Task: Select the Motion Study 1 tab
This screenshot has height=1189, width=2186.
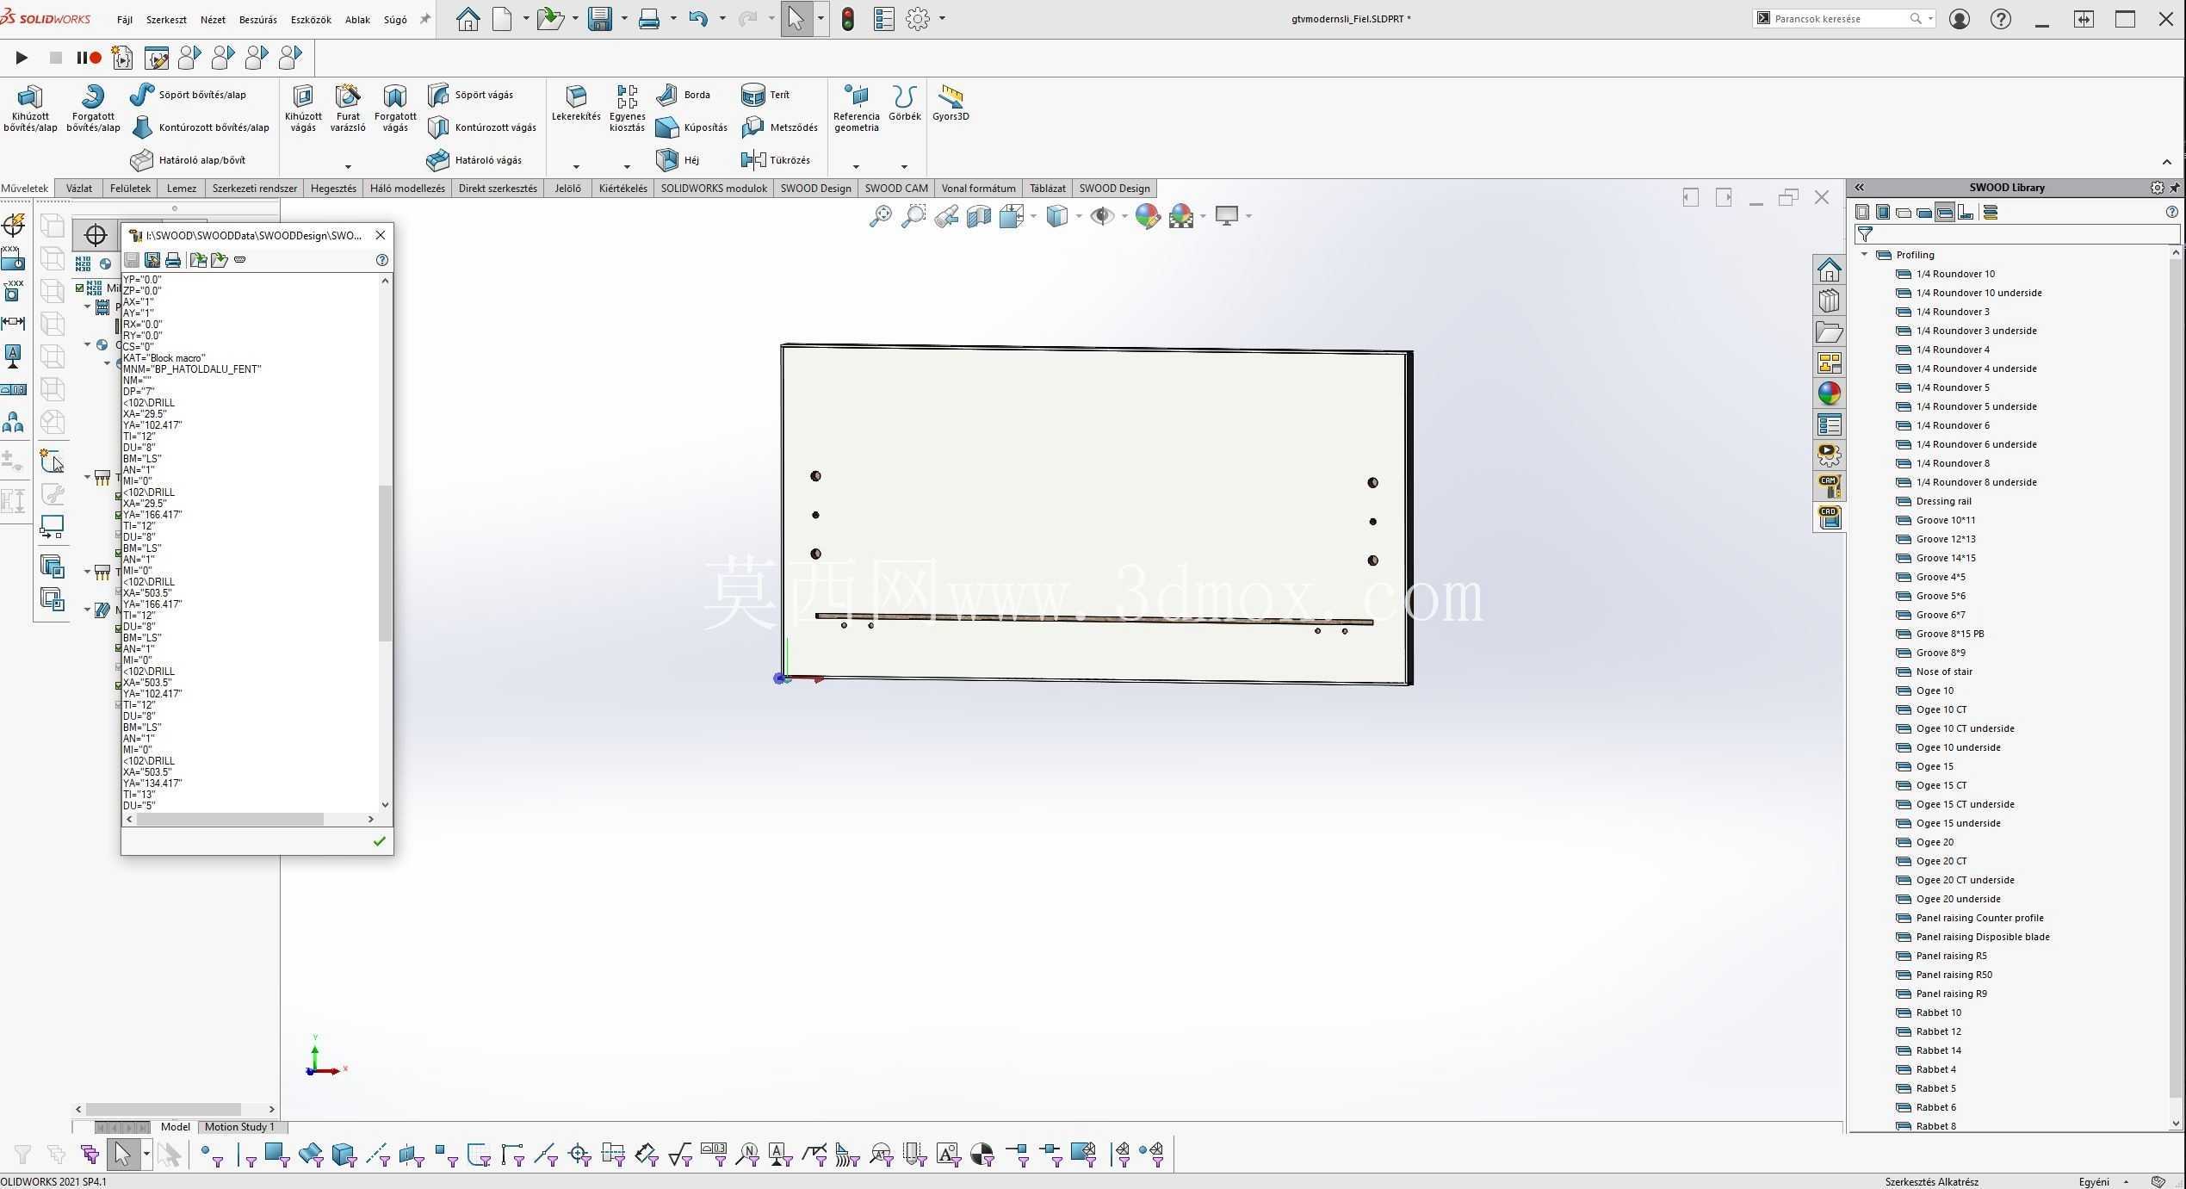Action: tap(239, 1127)
